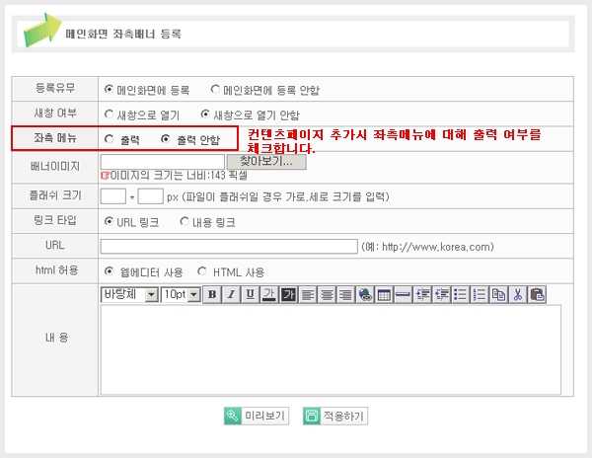
Task: Select '출력' for the left menu
Action: click(109, 139)
